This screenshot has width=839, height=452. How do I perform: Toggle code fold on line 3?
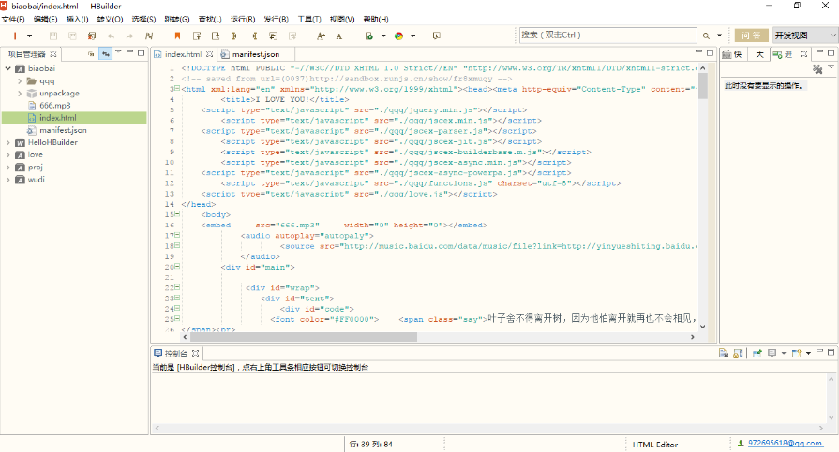(x=177, y=88)
